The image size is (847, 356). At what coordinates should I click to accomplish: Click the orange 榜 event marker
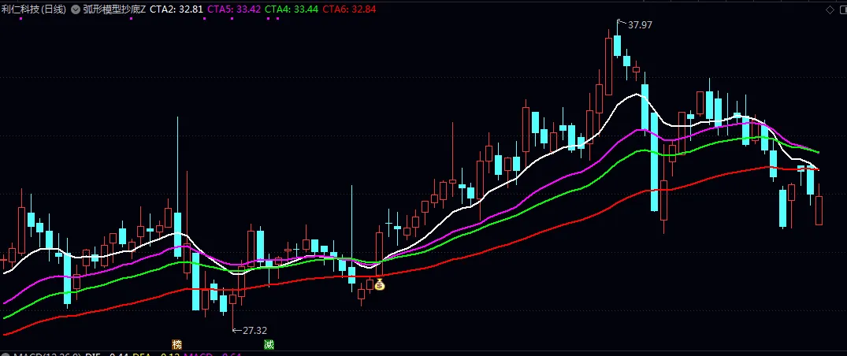pos(177,344)
